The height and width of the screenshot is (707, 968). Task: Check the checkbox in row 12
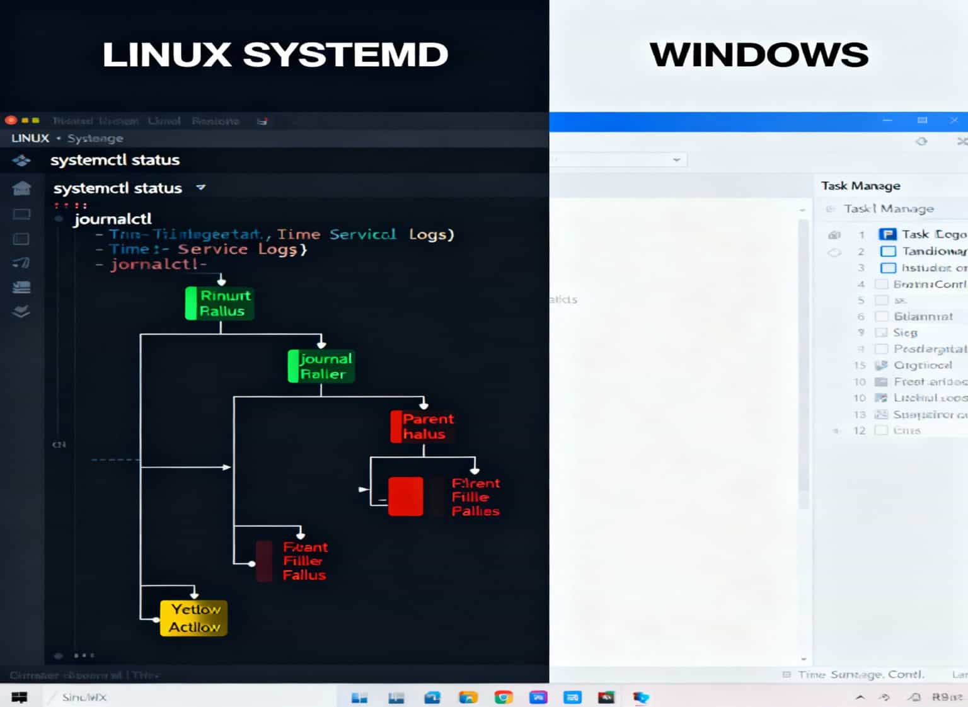tap(882, 430)
